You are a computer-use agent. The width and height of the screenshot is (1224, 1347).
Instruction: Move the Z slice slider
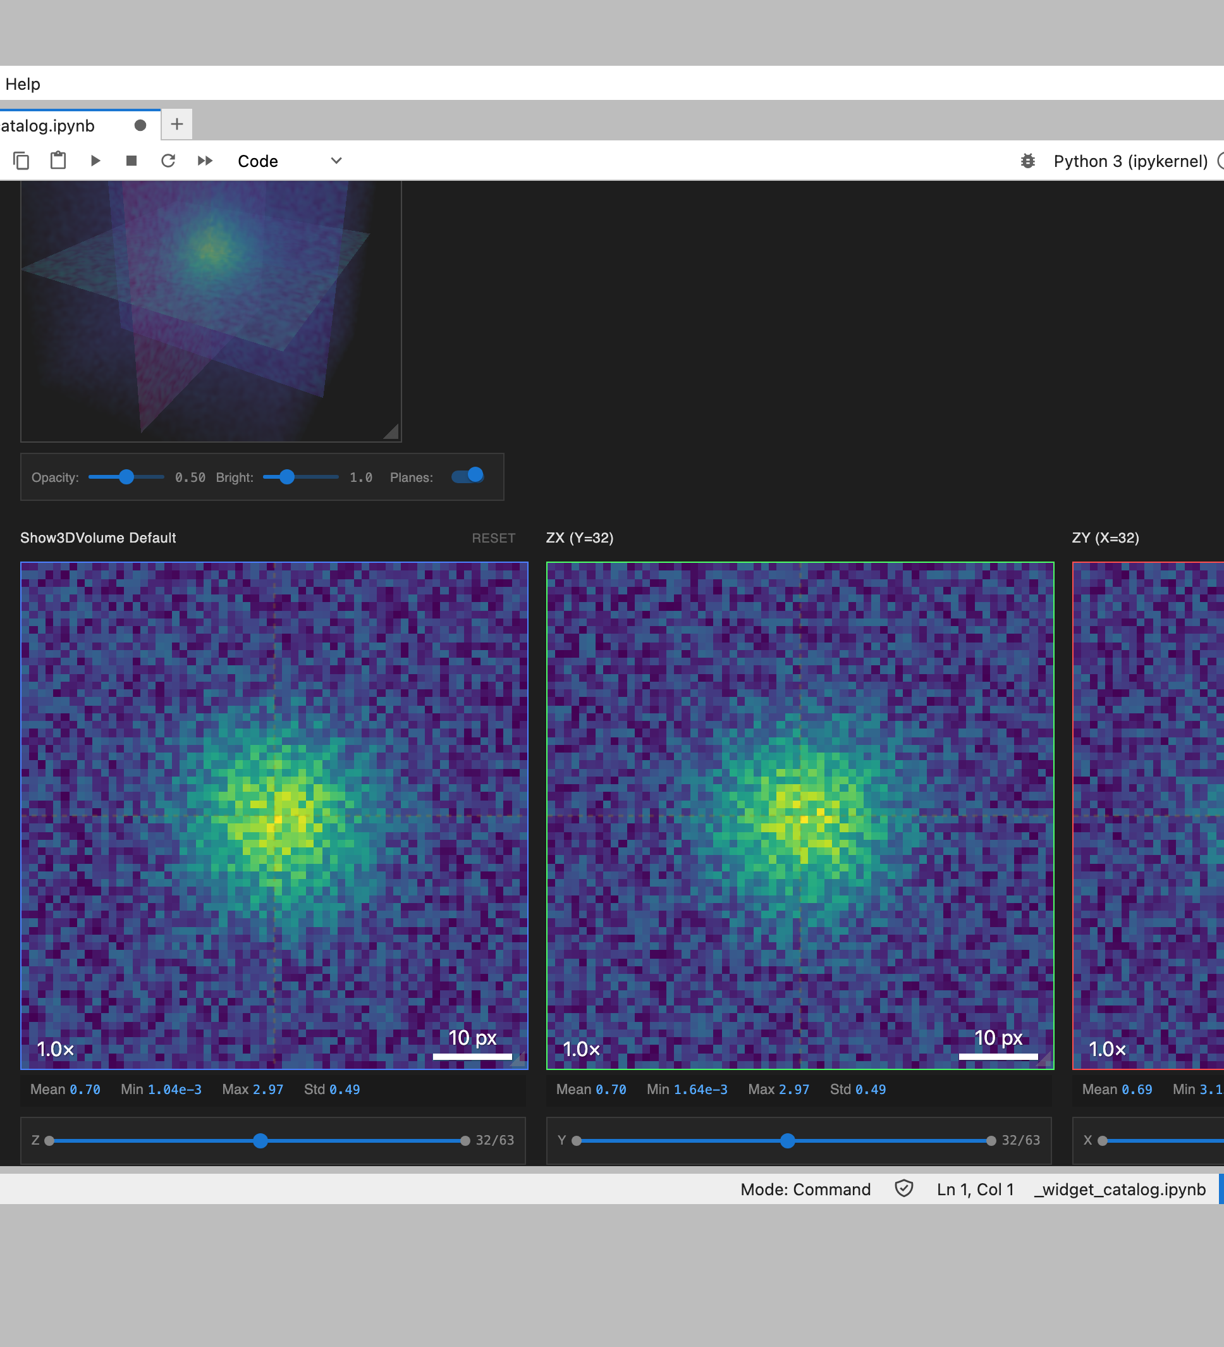click(260, 1141)
